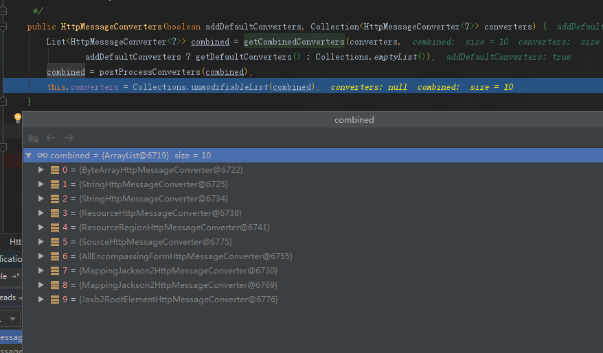Collapse the combined ArrayList root node
Image resolution: width=603 pixels, height=353 pixels.
[x=28, y=156]
